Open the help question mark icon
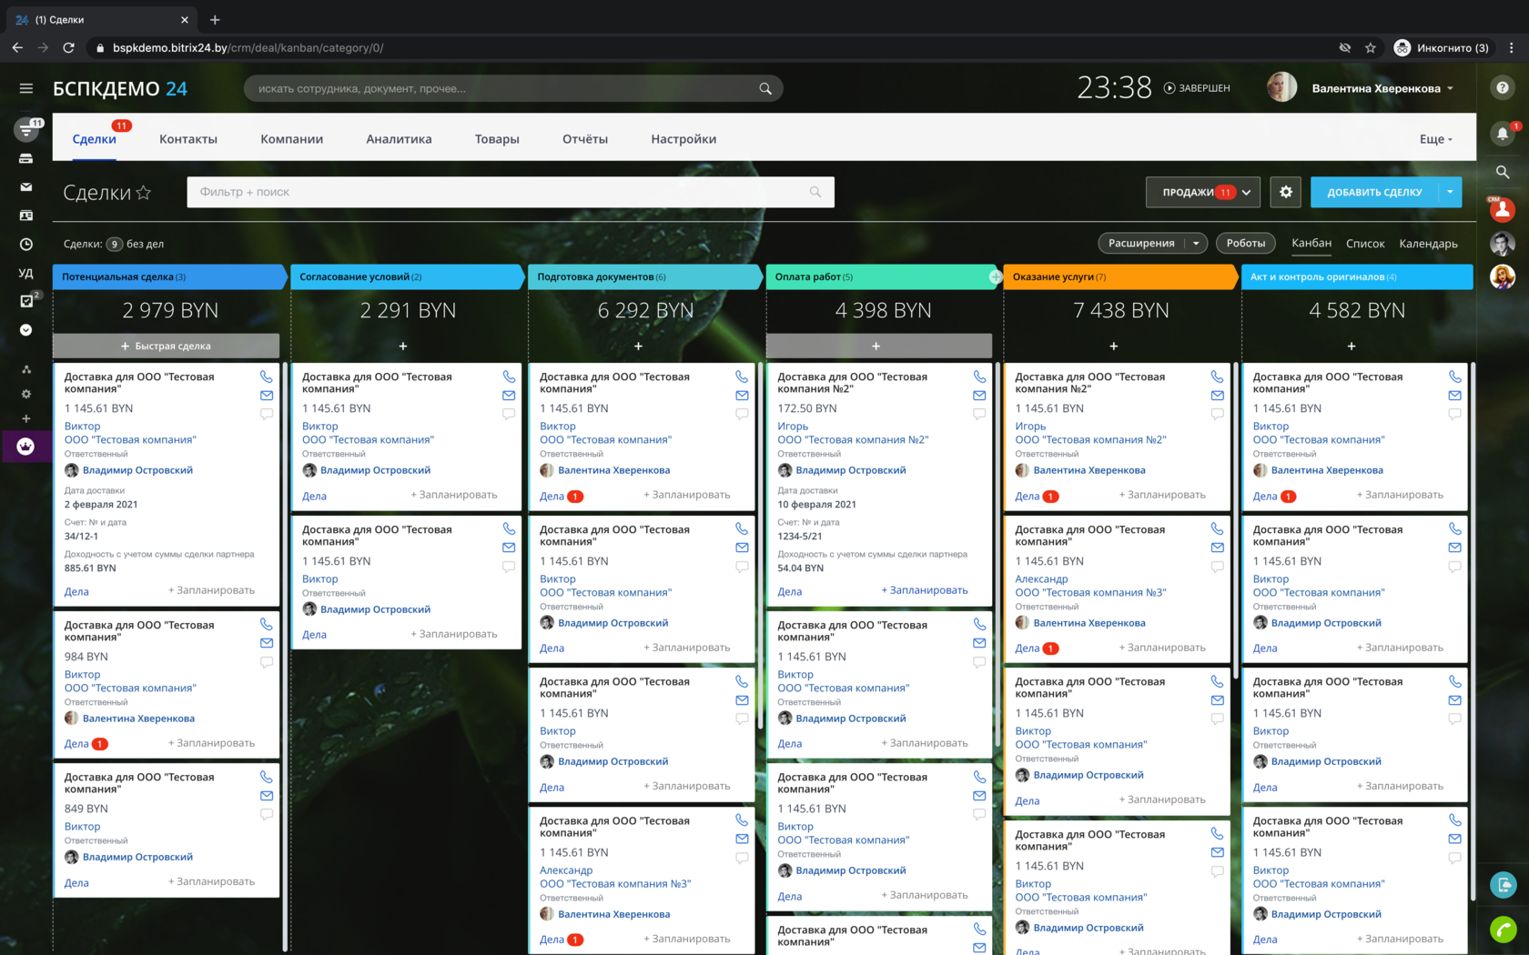 click(1502, 88)
